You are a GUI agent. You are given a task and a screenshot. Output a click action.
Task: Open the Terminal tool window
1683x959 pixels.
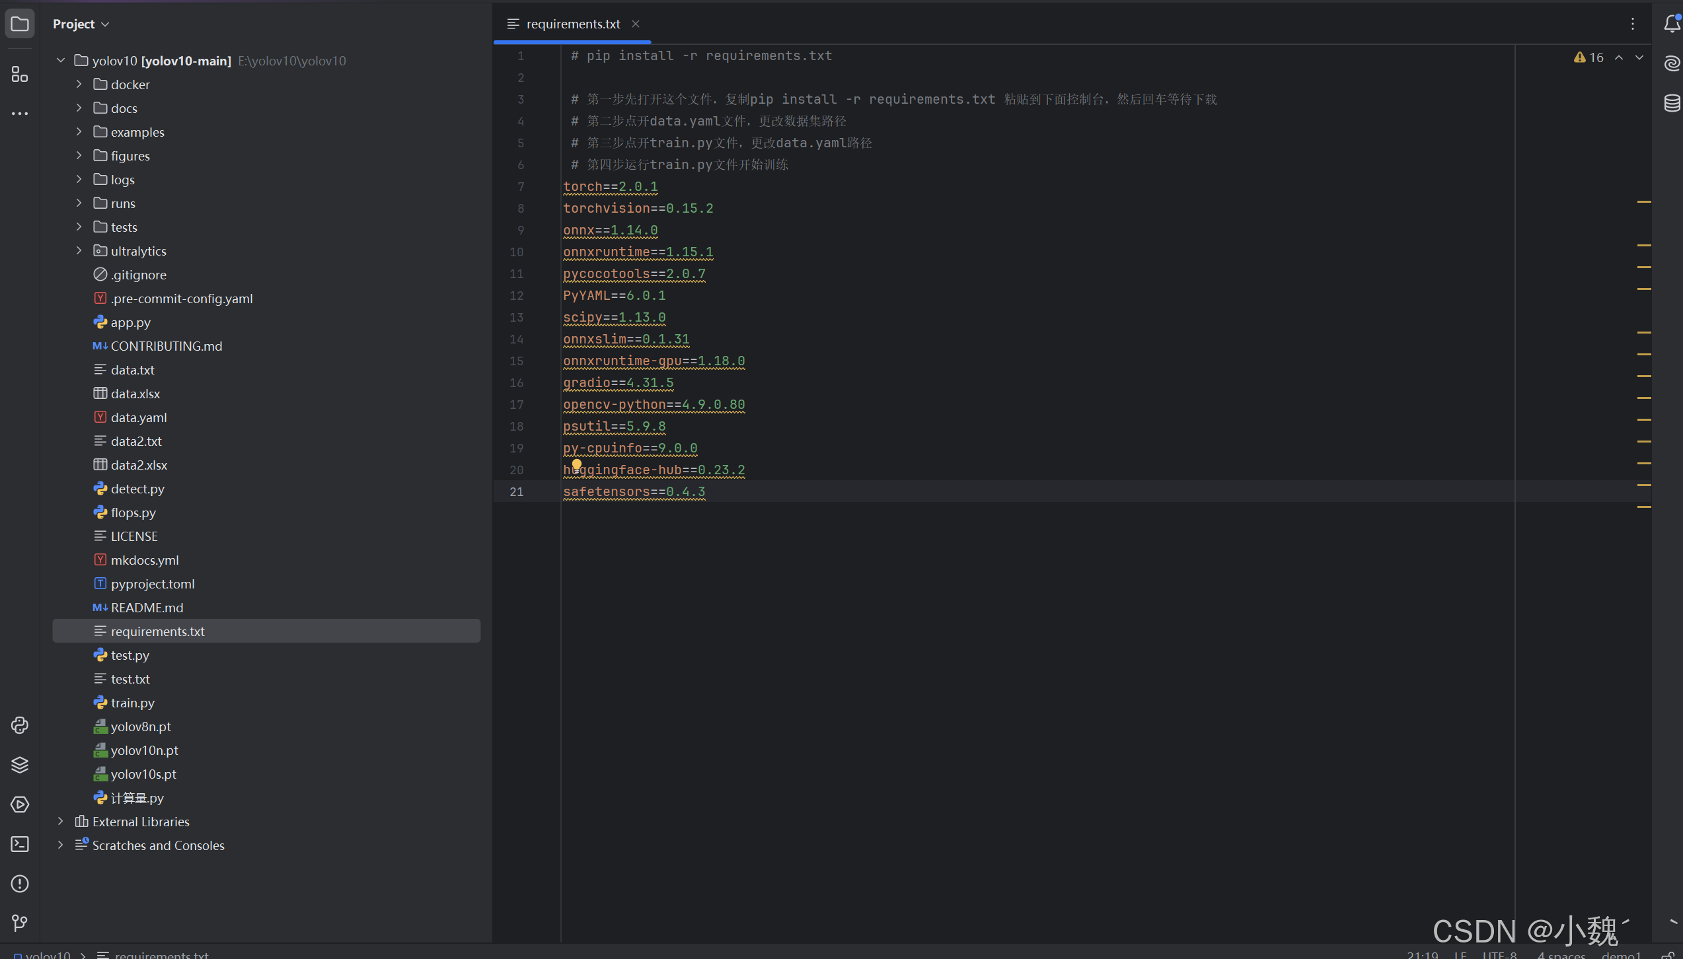click(x=20, y=844)
